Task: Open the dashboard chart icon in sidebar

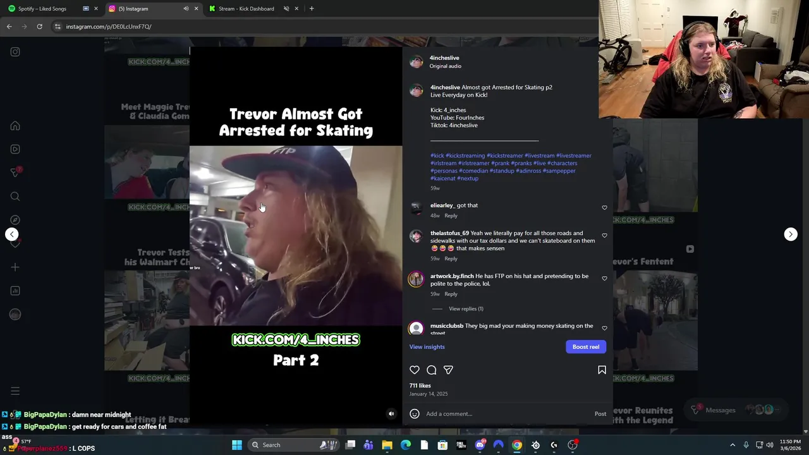Action: click(x=15, y=291)
